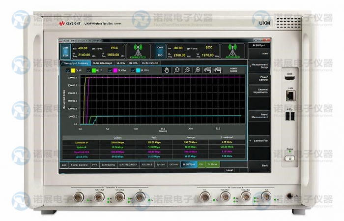Click the Cell 2 FDD icon

(x=160, y=51)
